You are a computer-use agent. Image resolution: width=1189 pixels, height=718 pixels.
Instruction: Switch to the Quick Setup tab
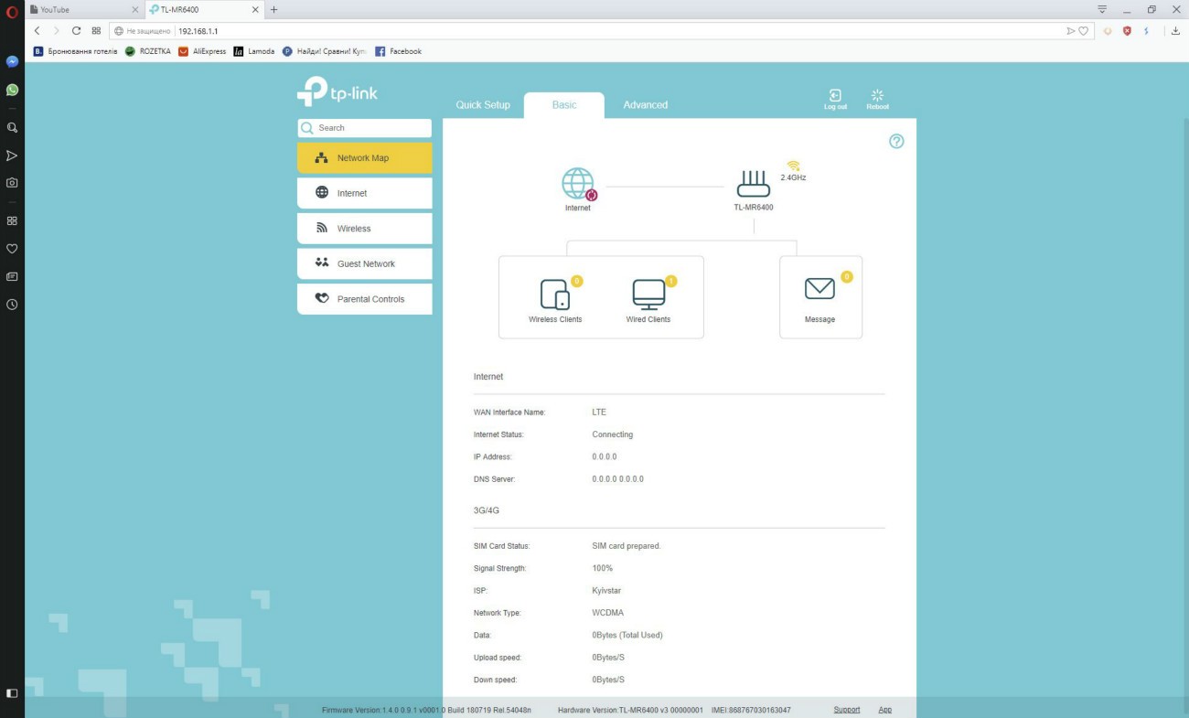click(483, 105)
